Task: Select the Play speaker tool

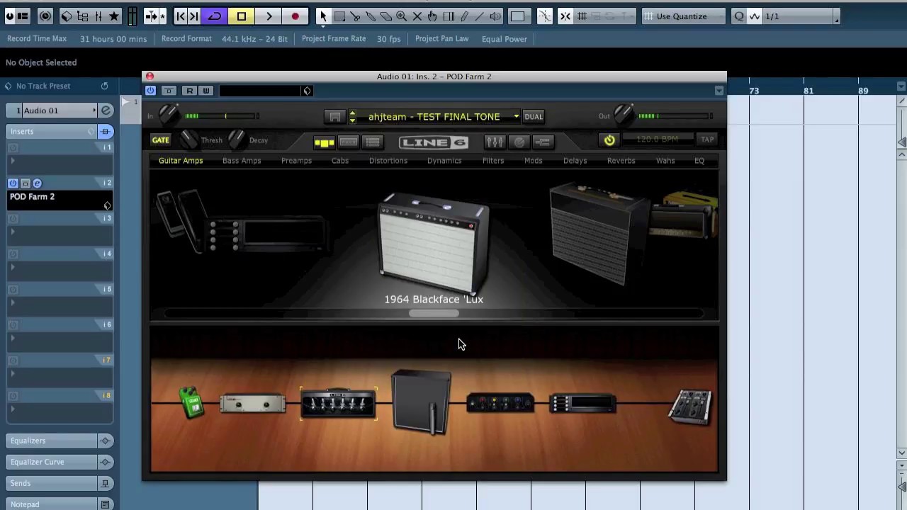Action: point(495,16)
